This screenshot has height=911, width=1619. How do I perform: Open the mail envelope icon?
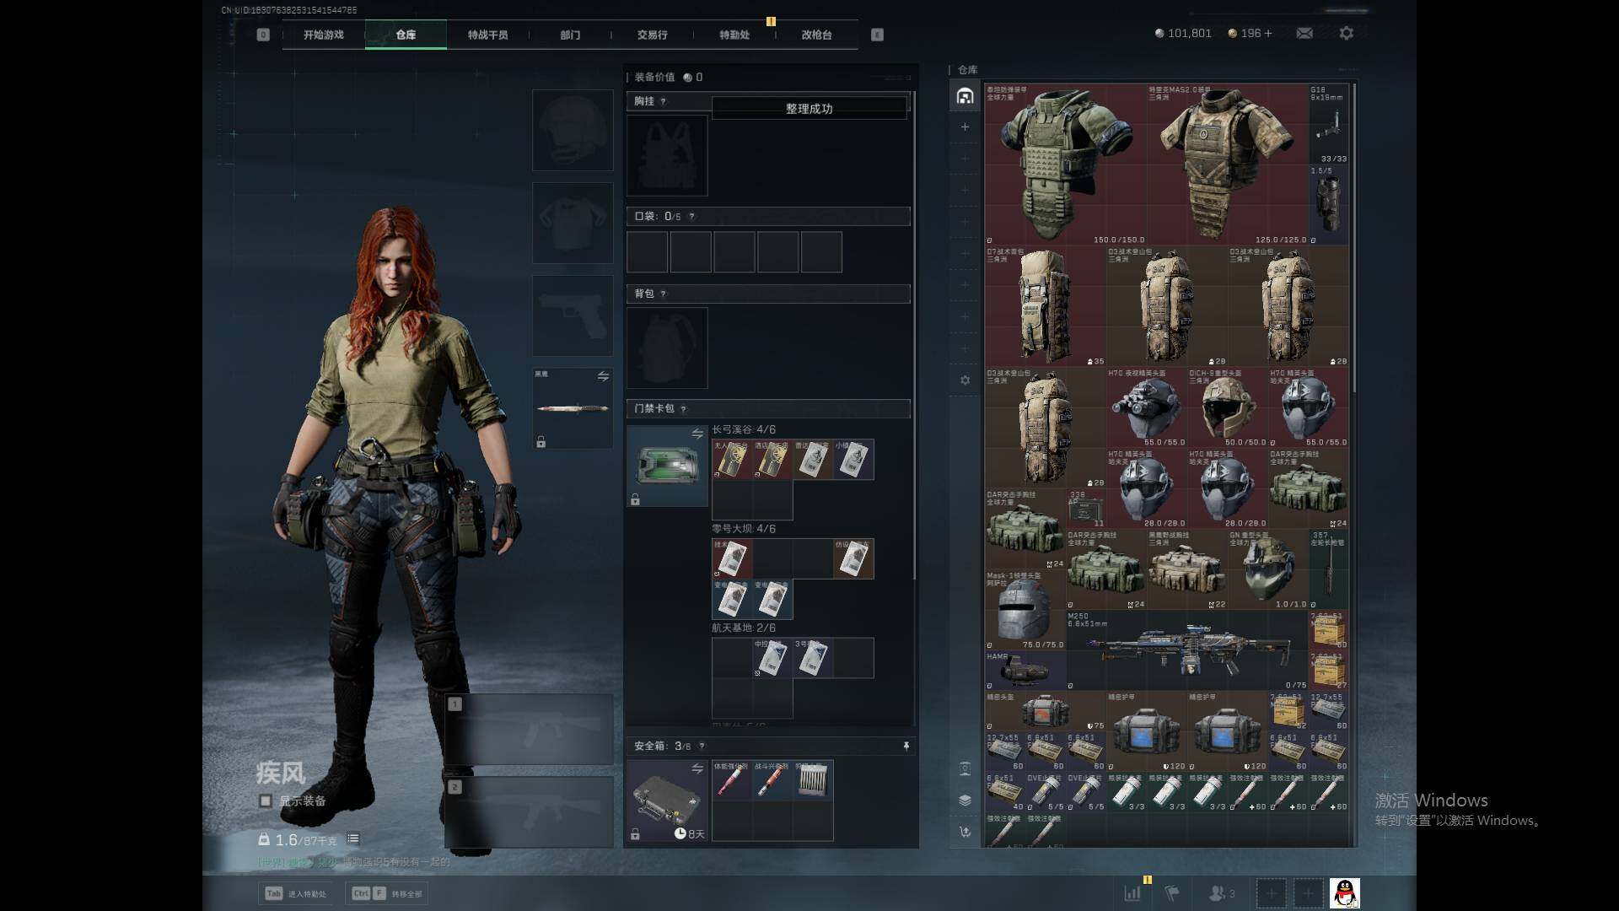1304,33
